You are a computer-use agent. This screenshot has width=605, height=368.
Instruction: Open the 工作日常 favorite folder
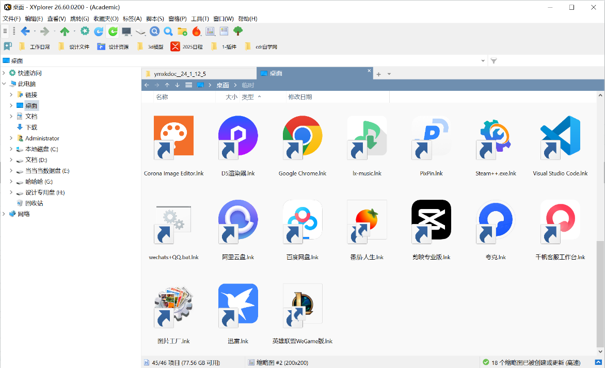35,46
